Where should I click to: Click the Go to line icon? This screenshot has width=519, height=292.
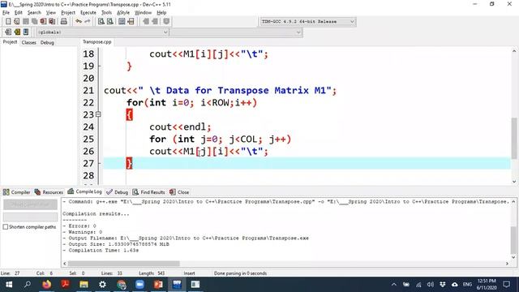click(x=131, y=22)
